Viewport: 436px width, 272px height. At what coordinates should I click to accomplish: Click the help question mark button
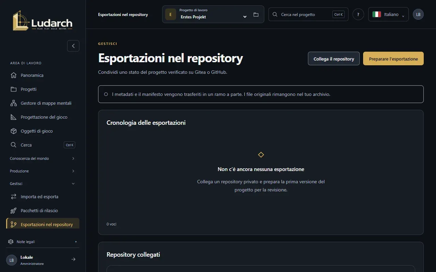pyautogui.click(x=358, y=14)
